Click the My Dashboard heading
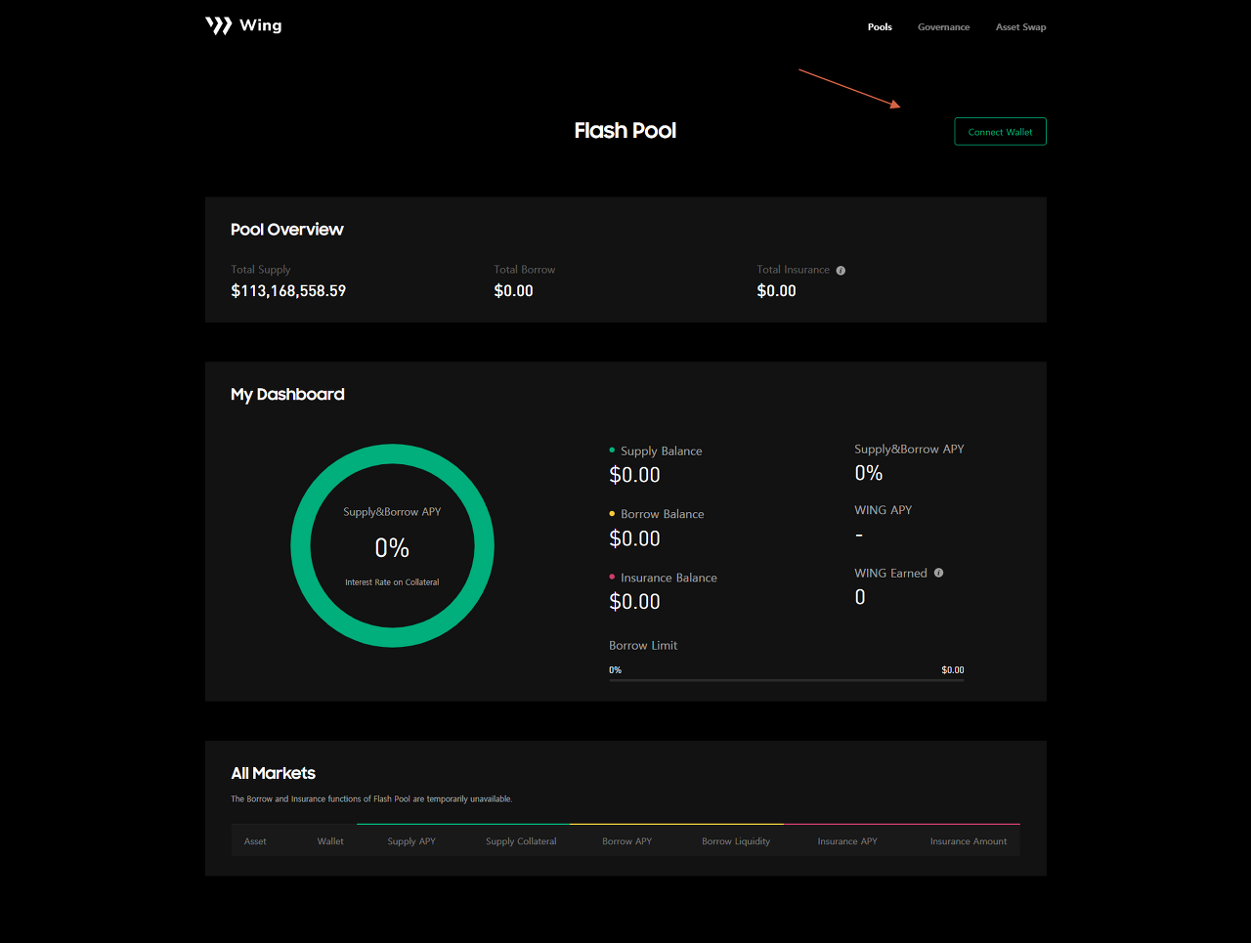 287,395
